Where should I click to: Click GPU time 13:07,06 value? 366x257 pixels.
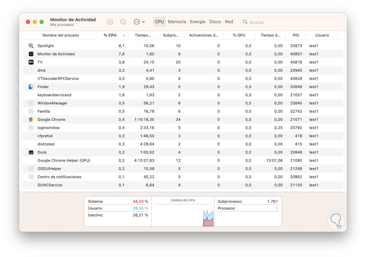tap(274, 160)
